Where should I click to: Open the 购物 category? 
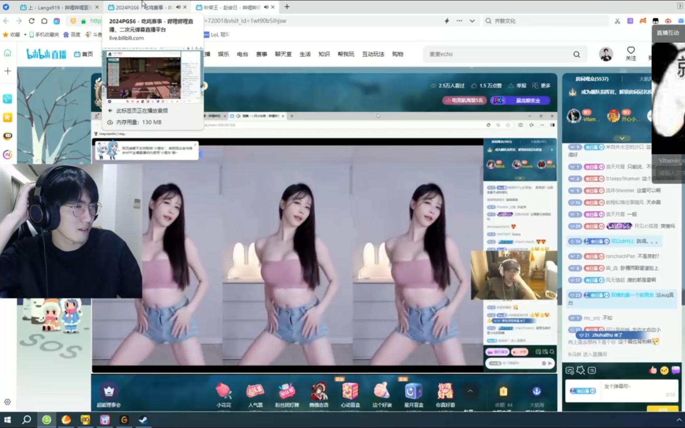[398, 54]
